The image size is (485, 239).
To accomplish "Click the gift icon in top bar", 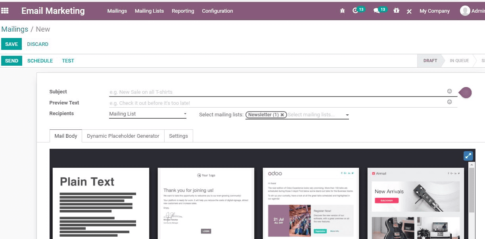I will [x=397, y=11].
